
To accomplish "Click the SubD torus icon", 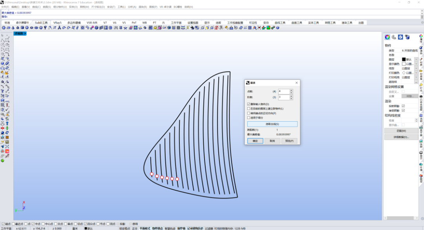I will point(36,27).
